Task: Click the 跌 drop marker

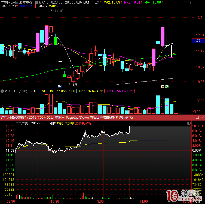Action: [167, 86]
